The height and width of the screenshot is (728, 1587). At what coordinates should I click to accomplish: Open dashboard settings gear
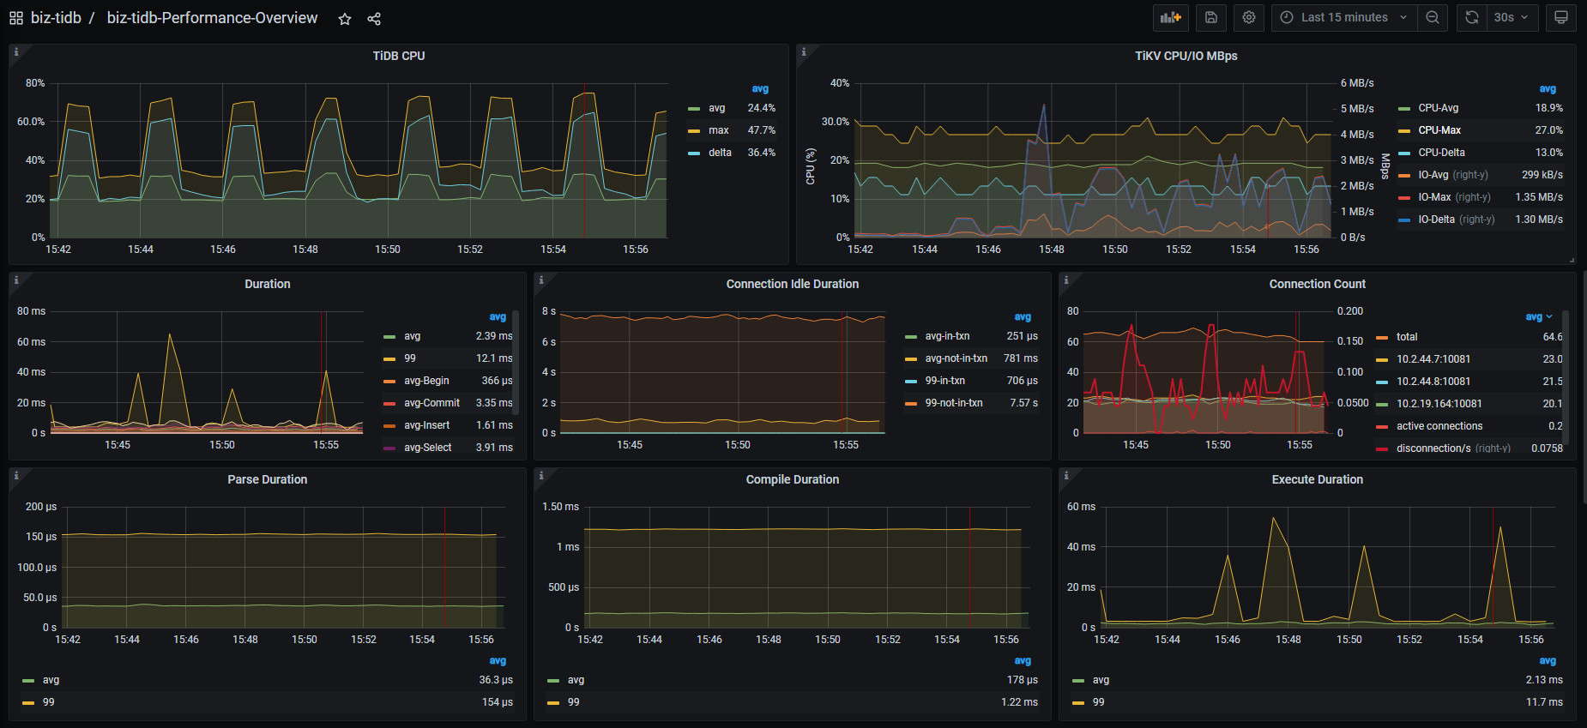click(1249, 18)
